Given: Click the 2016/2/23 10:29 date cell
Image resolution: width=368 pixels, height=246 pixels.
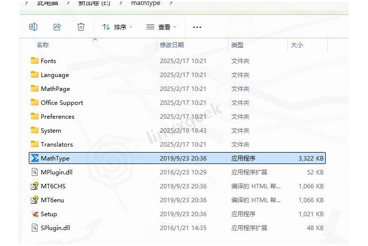Looking at the screenshot, I should pyautogui.click(x=183, y=172).
